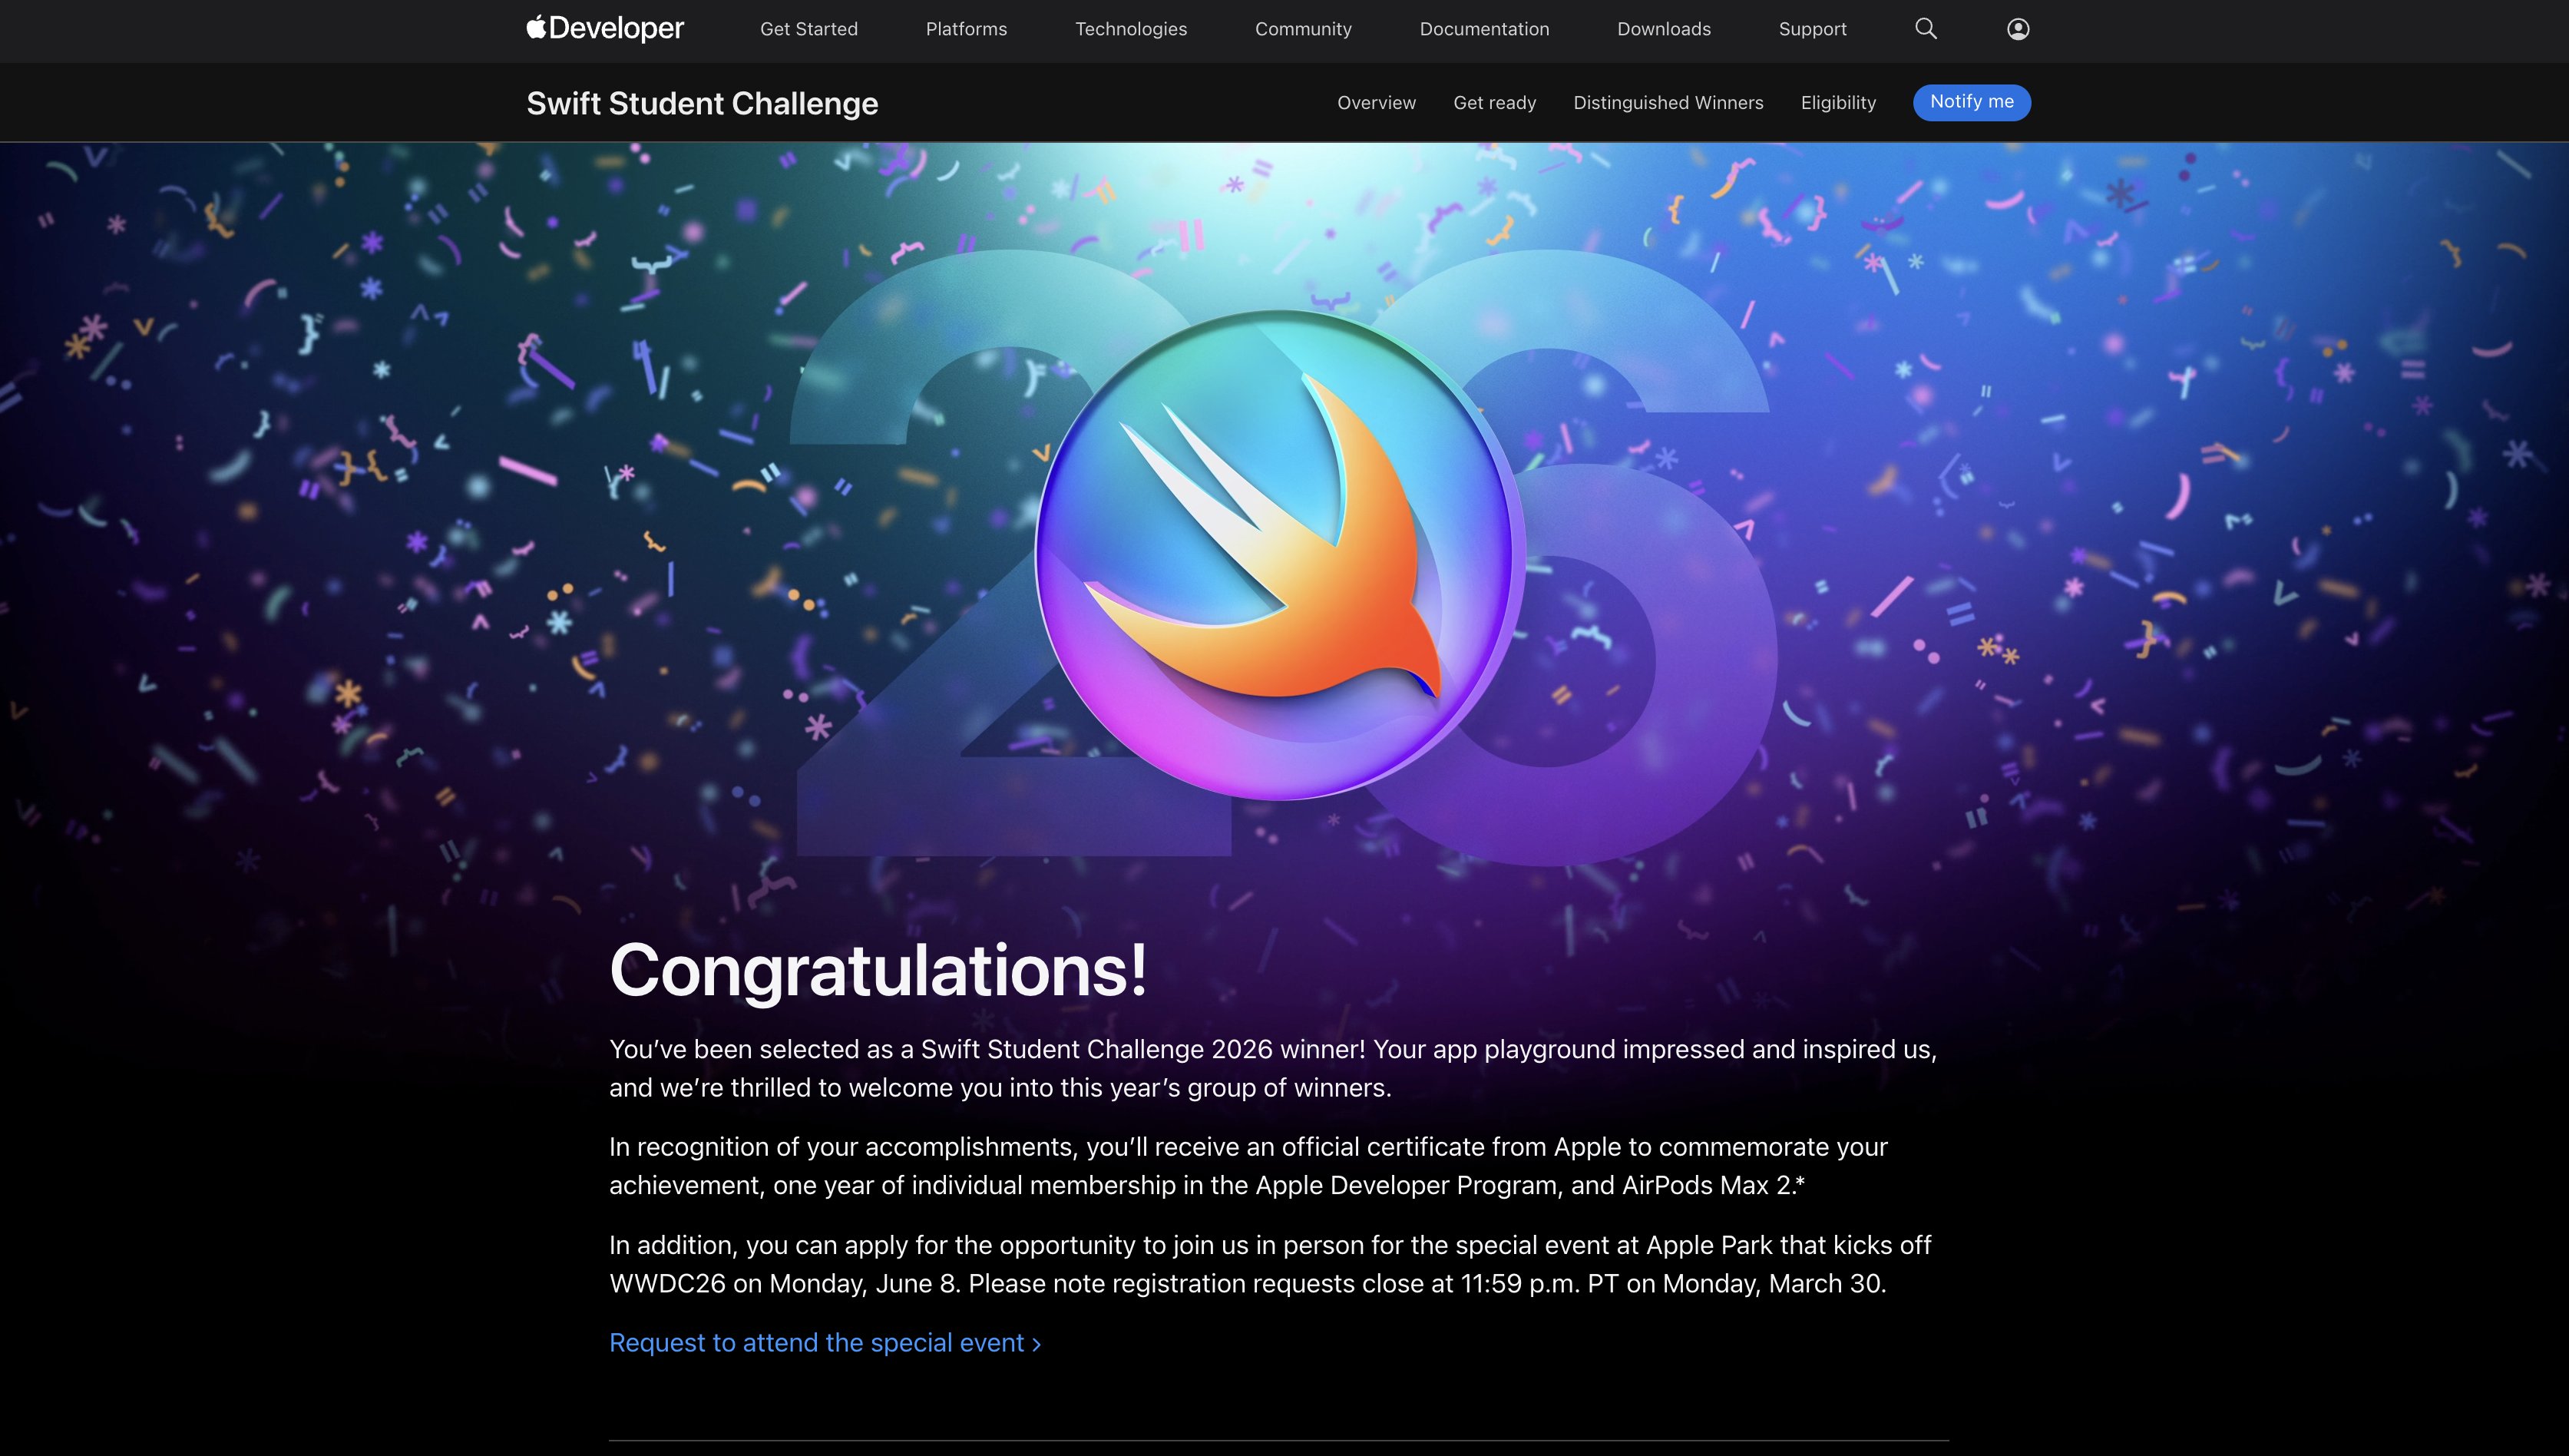Viewport: 2569px width, 1456px height.
Task: Open the Get Started menu
Action: [808, 29]
